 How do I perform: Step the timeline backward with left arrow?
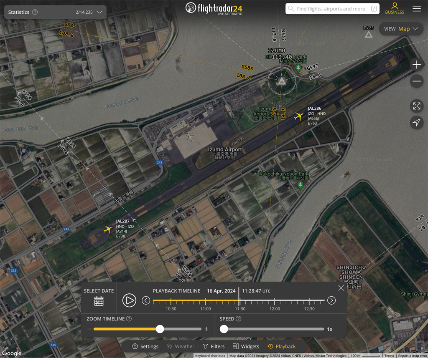click(146, 300)
